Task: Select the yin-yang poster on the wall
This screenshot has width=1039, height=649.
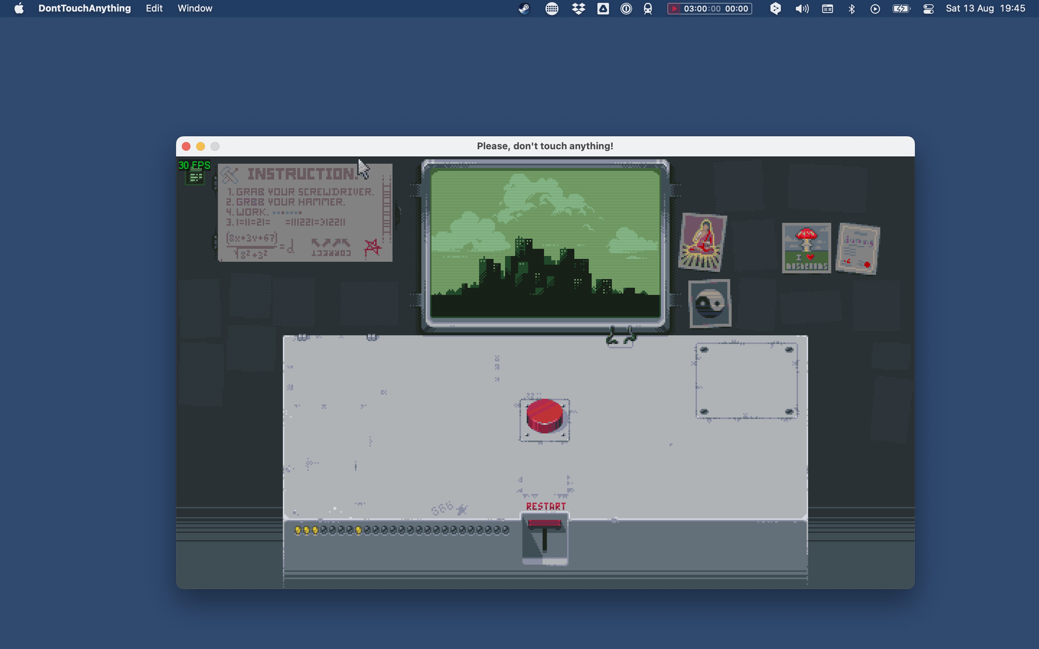Action: pyautogui.click(x=709, y=304)
